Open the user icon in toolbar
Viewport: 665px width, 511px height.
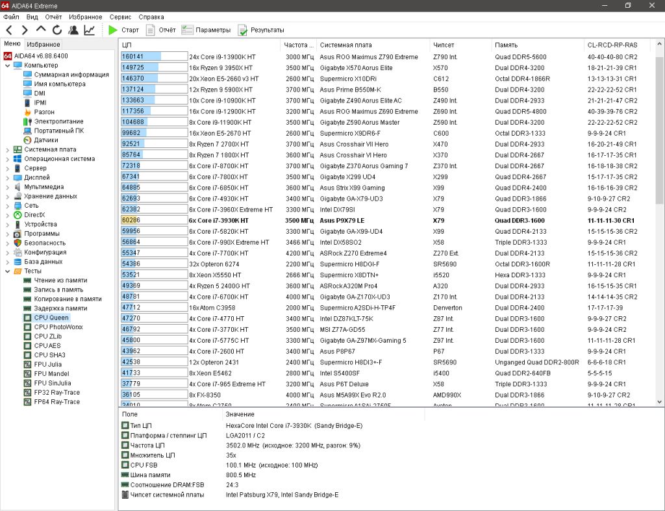[73, 30]
